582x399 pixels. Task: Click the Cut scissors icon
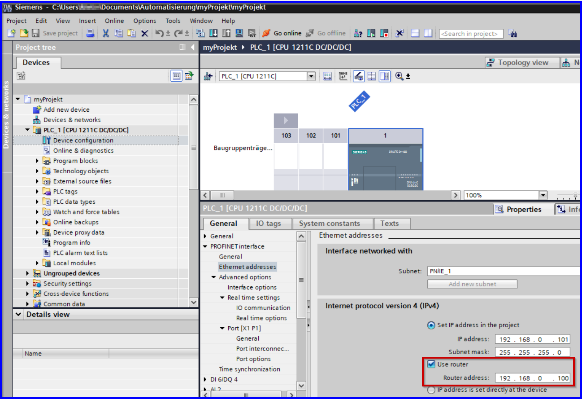(x=106, y=33)
